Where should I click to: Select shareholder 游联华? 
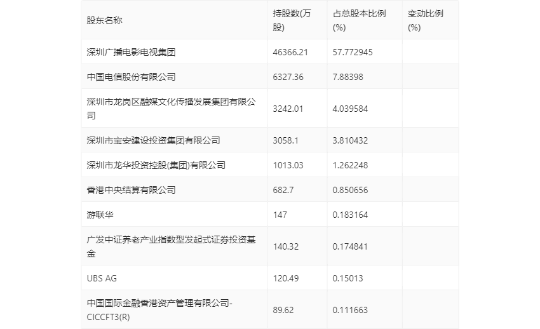100,215
